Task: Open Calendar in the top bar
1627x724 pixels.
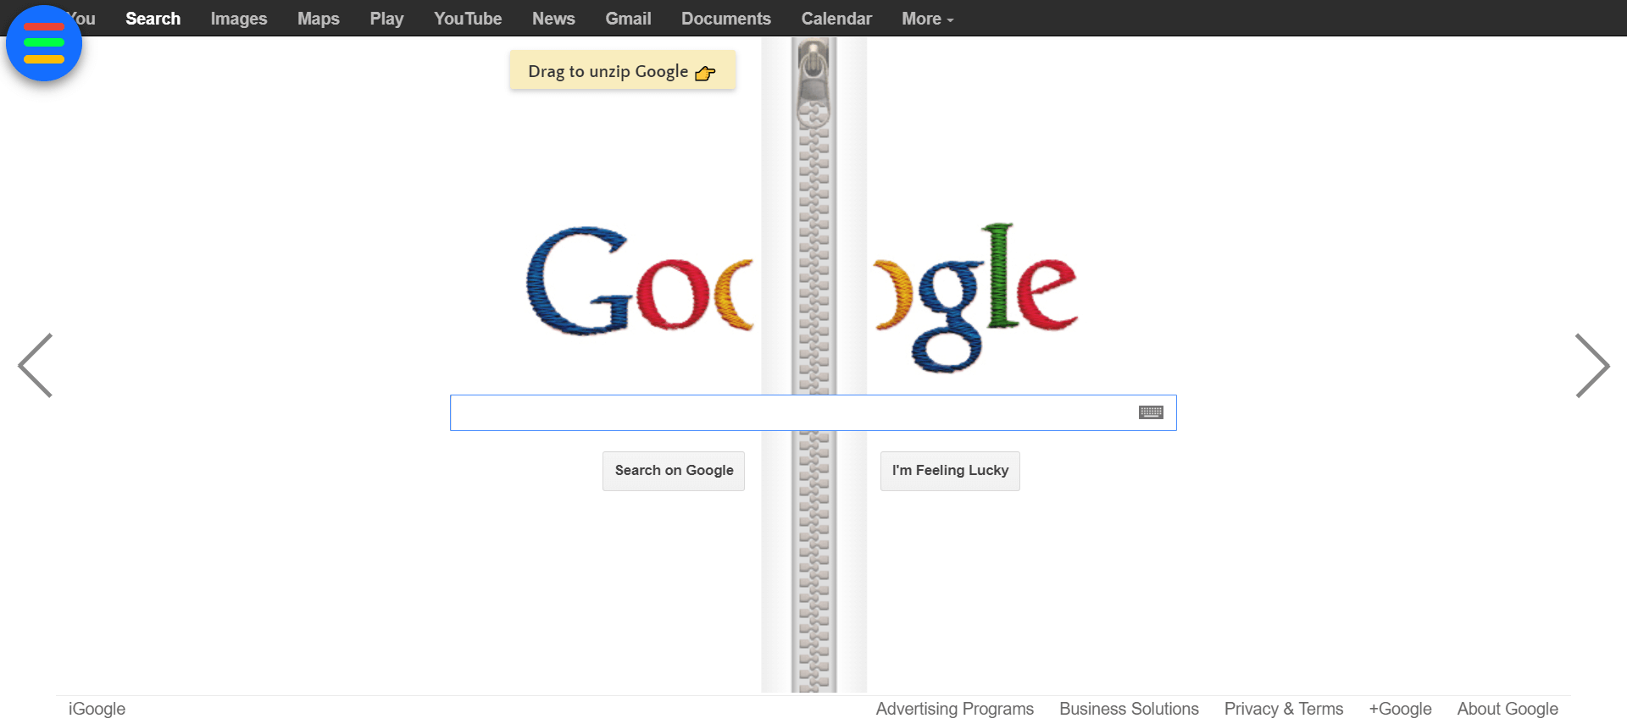Action: tap(836, 19)
